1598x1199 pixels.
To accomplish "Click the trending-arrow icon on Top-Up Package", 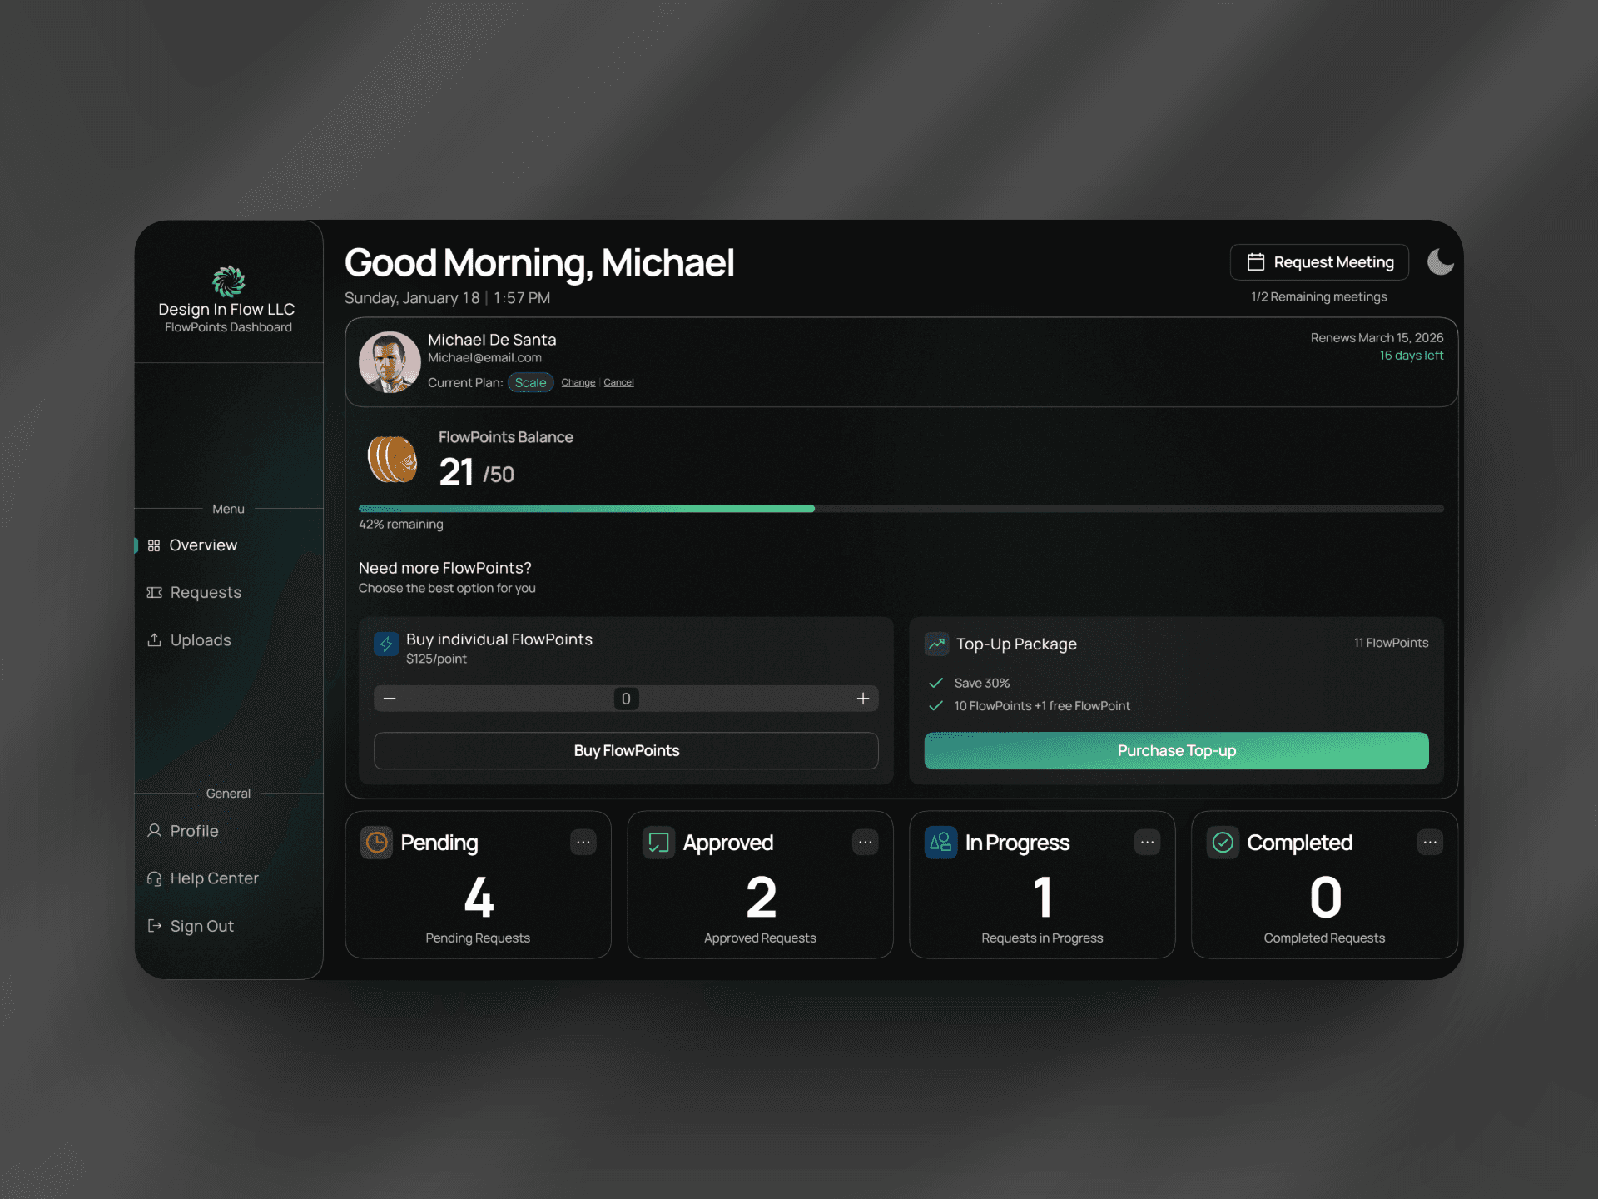I will (x=936, y=644).
